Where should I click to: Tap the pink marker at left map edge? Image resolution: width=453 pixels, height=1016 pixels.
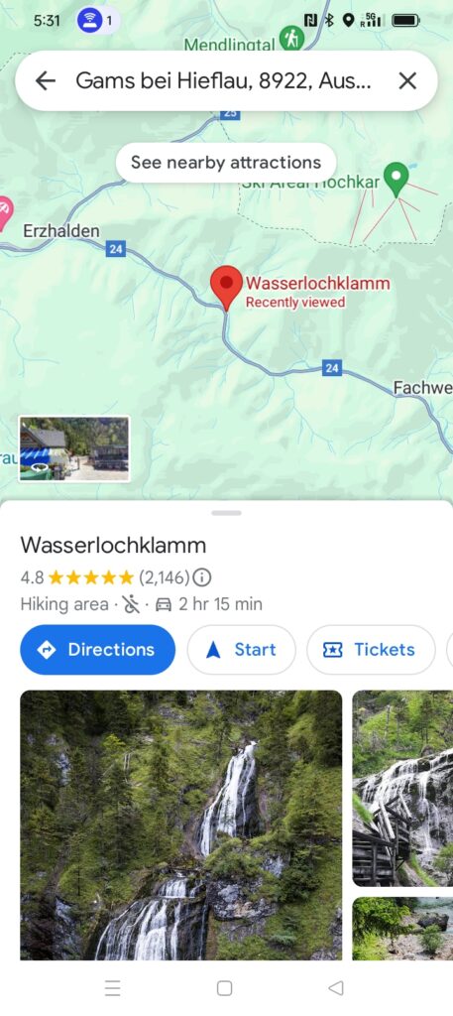tap(5, 214)
